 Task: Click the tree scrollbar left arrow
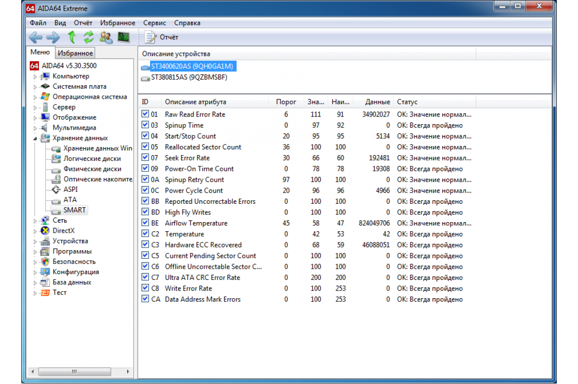click(33, 371)
